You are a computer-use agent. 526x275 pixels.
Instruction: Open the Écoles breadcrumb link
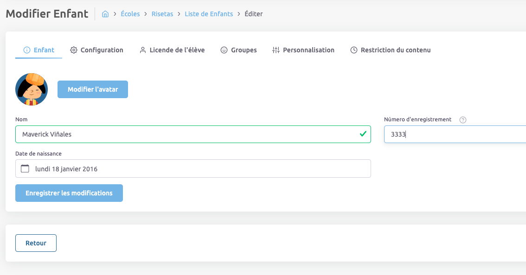pyautogui.click(x=130, y=14)
